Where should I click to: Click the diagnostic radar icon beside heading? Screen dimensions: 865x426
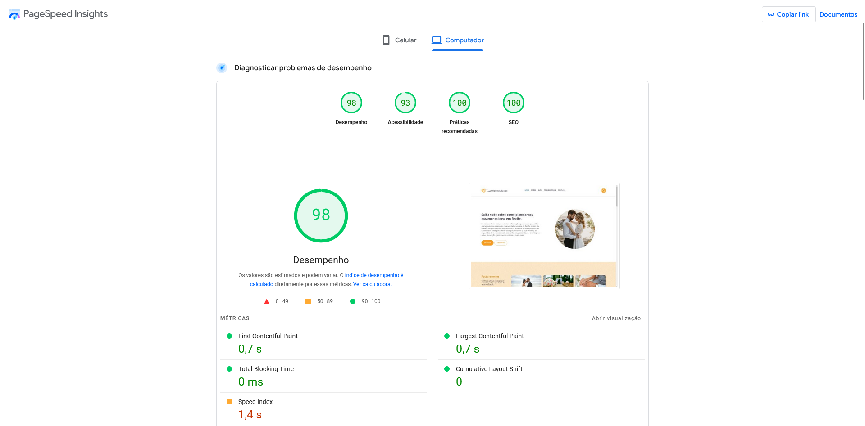(222, 68)
